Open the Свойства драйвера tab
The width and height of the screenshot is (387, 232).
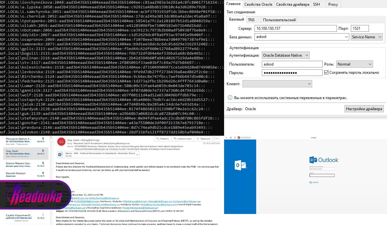tap(293, 4)
